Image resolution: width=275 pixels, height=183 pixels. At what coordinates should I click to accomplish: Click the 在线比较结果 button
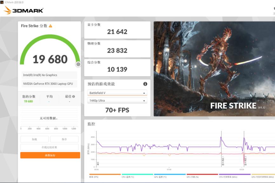pyautogui.click(x=49, y=147)
